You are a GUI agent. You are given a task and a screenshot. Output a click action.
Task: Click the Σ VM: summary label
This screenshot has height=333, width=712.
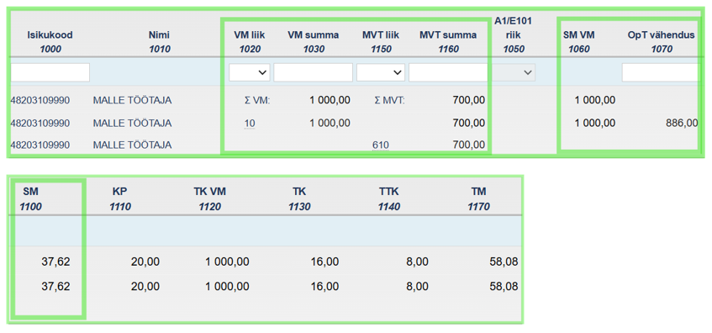[257, 100]
